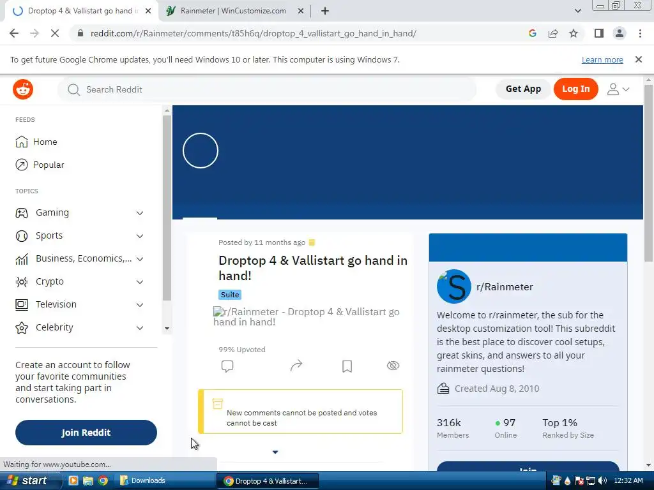This screenshot has height=490, width=654.
Task: Open the Reddit user dropdown menu
Action: (x=618, y=89)
